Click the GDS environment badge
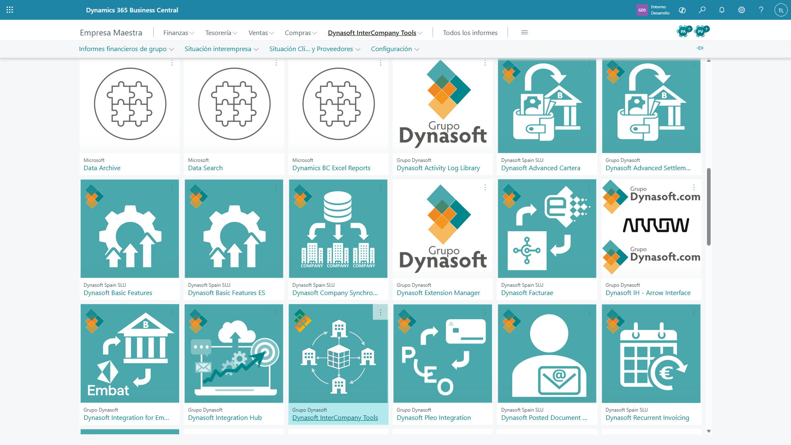The width and height of the screenshot is (791, 445). point(642,10)
